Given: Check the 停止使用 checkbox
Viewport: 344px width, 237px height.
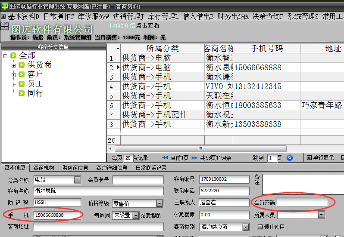Looking at the screenshot, I should point(260,227).
